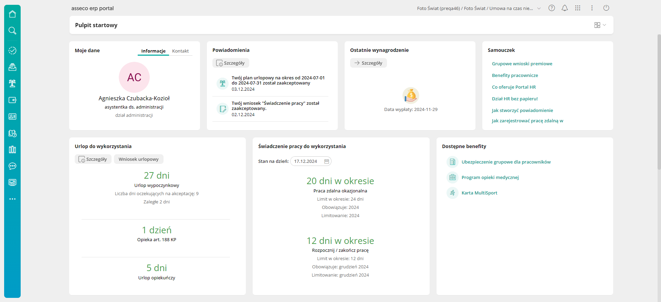
Task: Open Ubezpieczenie grupowe dla pracowników link
Action: [506, 162]
